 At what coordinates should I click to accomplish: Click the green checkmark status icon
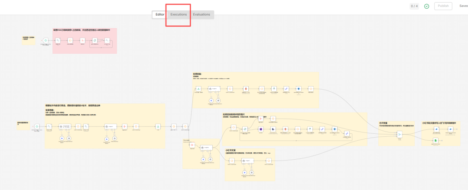click(426, 6)
